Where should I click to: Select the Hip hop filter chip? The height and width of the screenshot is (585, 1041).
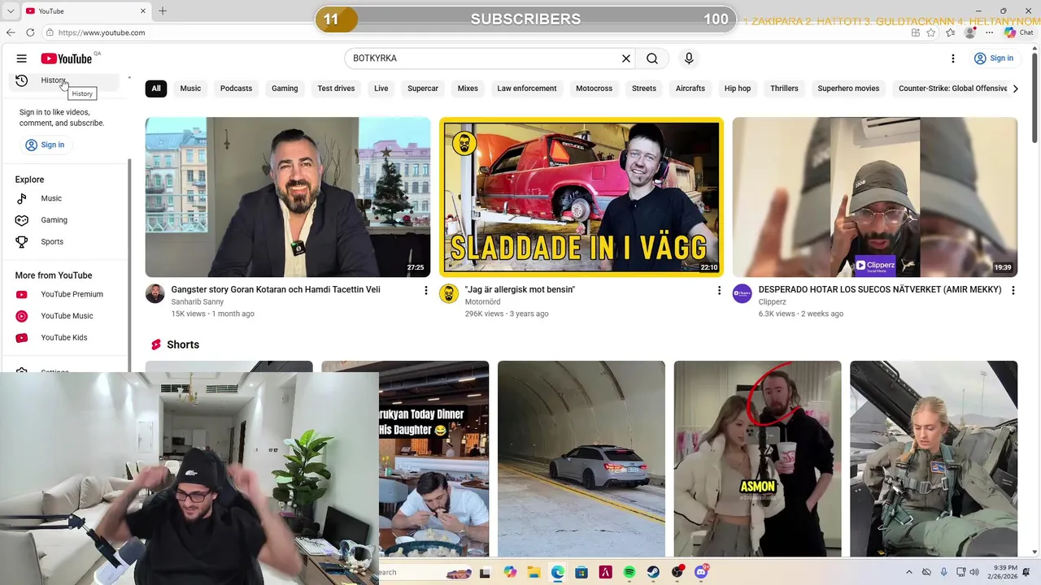coord(738,89)
